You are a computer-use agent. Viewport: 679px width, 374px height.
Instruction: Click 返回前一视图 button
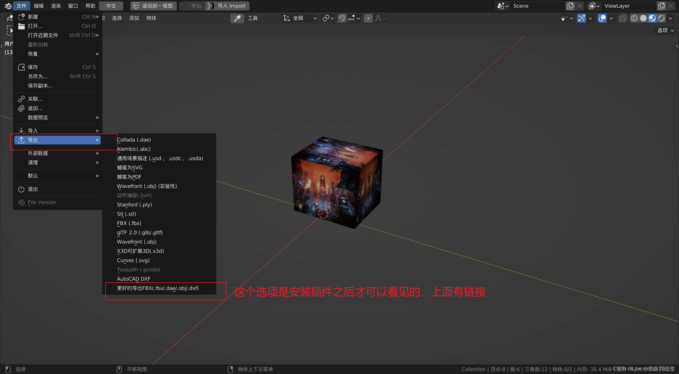(x=153, y=6)
